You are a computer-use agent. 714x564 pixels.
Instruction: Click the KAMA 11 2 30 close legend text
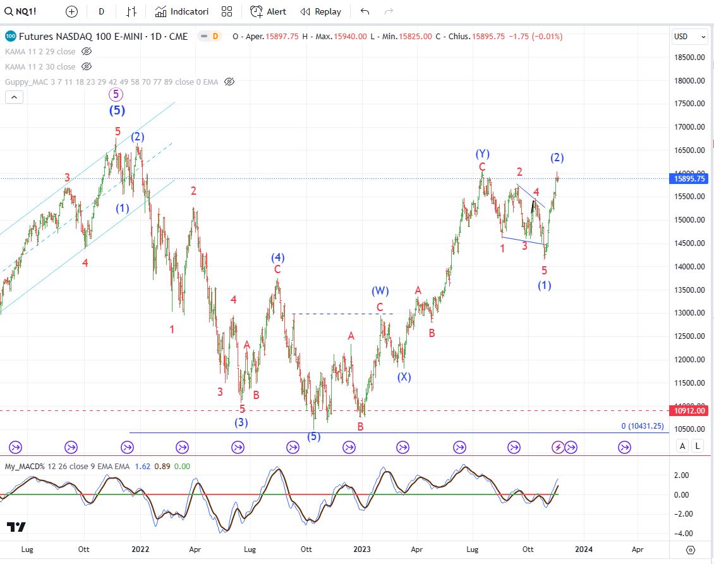click(x=40, y=66)
